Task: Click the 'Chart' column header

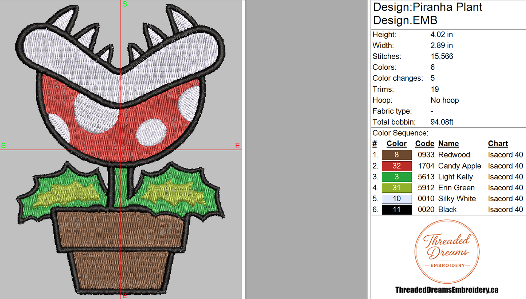Action: pos(498,144)
